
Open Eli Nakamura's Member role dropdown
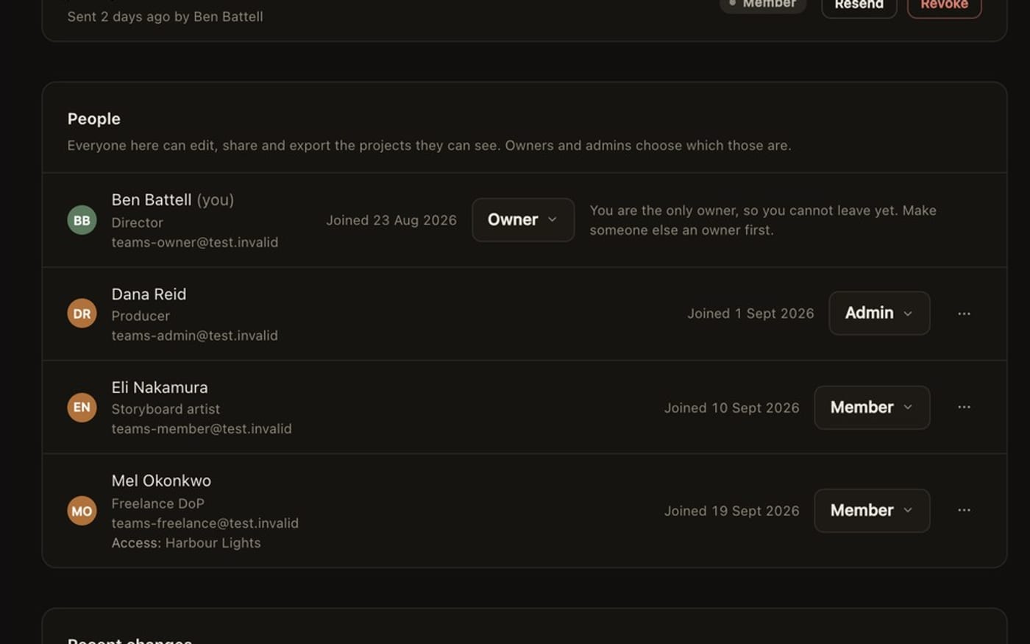[872, 407]
